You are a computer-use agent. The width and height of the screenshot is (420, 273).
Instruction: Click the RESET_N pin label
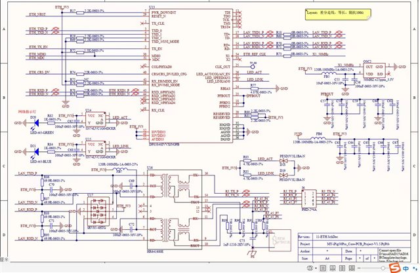[159, 16]
